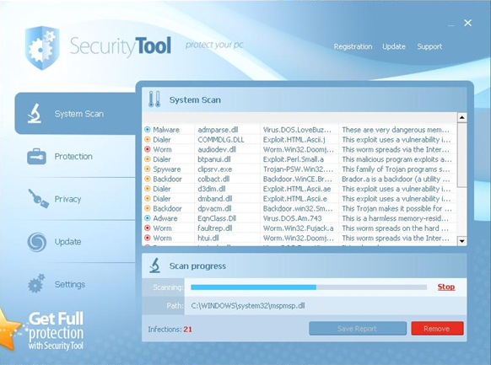Screen dimensions: 491x365
Task: Click the orange Spyware icon for clipsrv.exe
Action: [x=147, y=169]
